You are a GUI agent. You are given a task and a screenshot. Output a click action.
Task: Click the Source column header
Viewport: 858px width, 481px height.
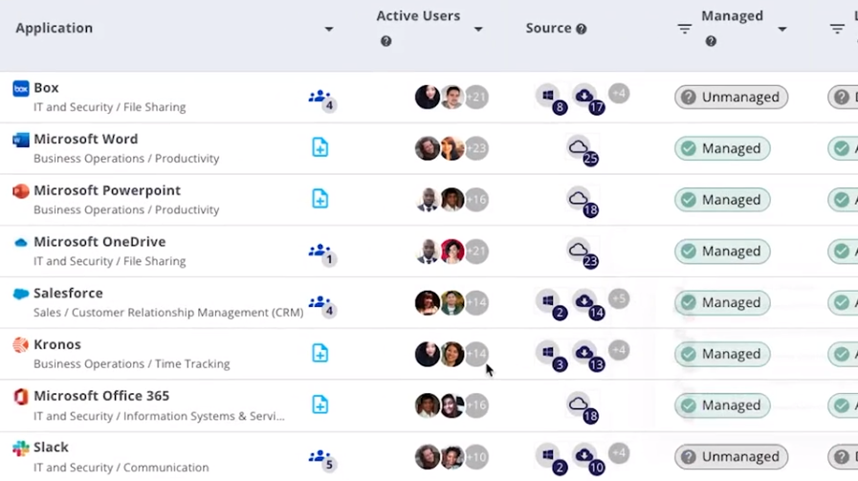click(548, 28)
